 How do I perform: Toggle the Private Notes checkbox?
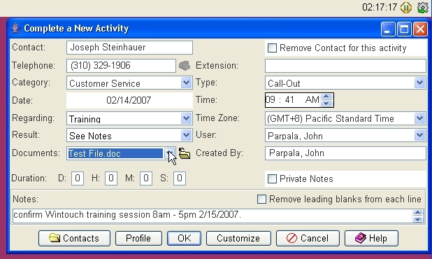272,178
